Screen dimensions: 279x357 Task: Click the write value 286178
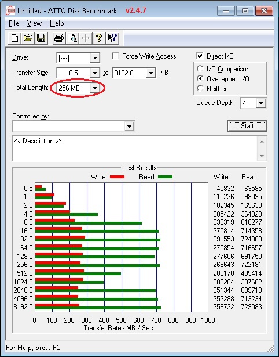pos(223,273)
